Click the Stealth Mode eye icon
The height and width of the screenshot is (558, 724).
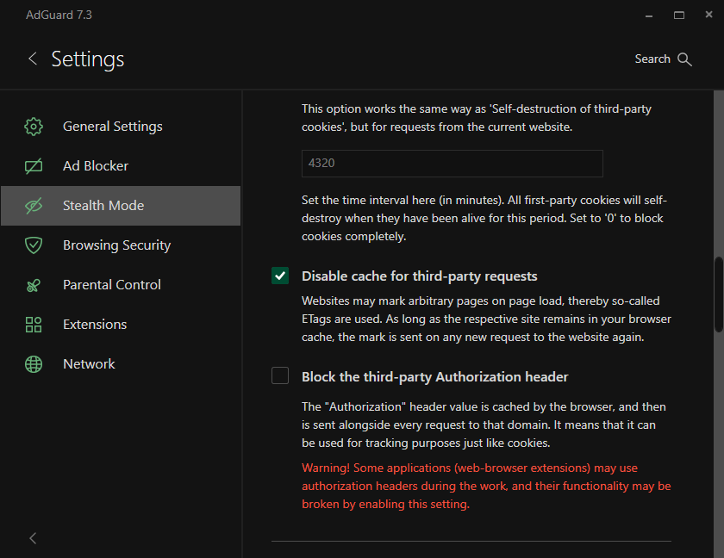(34, 206)
